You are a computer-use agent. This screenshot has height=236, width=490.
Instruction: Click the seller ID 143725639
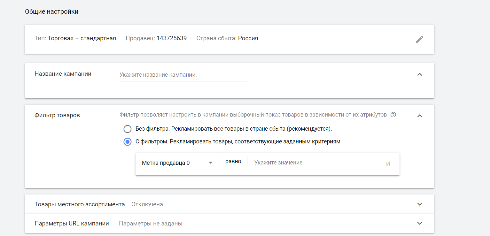[171, 38]
